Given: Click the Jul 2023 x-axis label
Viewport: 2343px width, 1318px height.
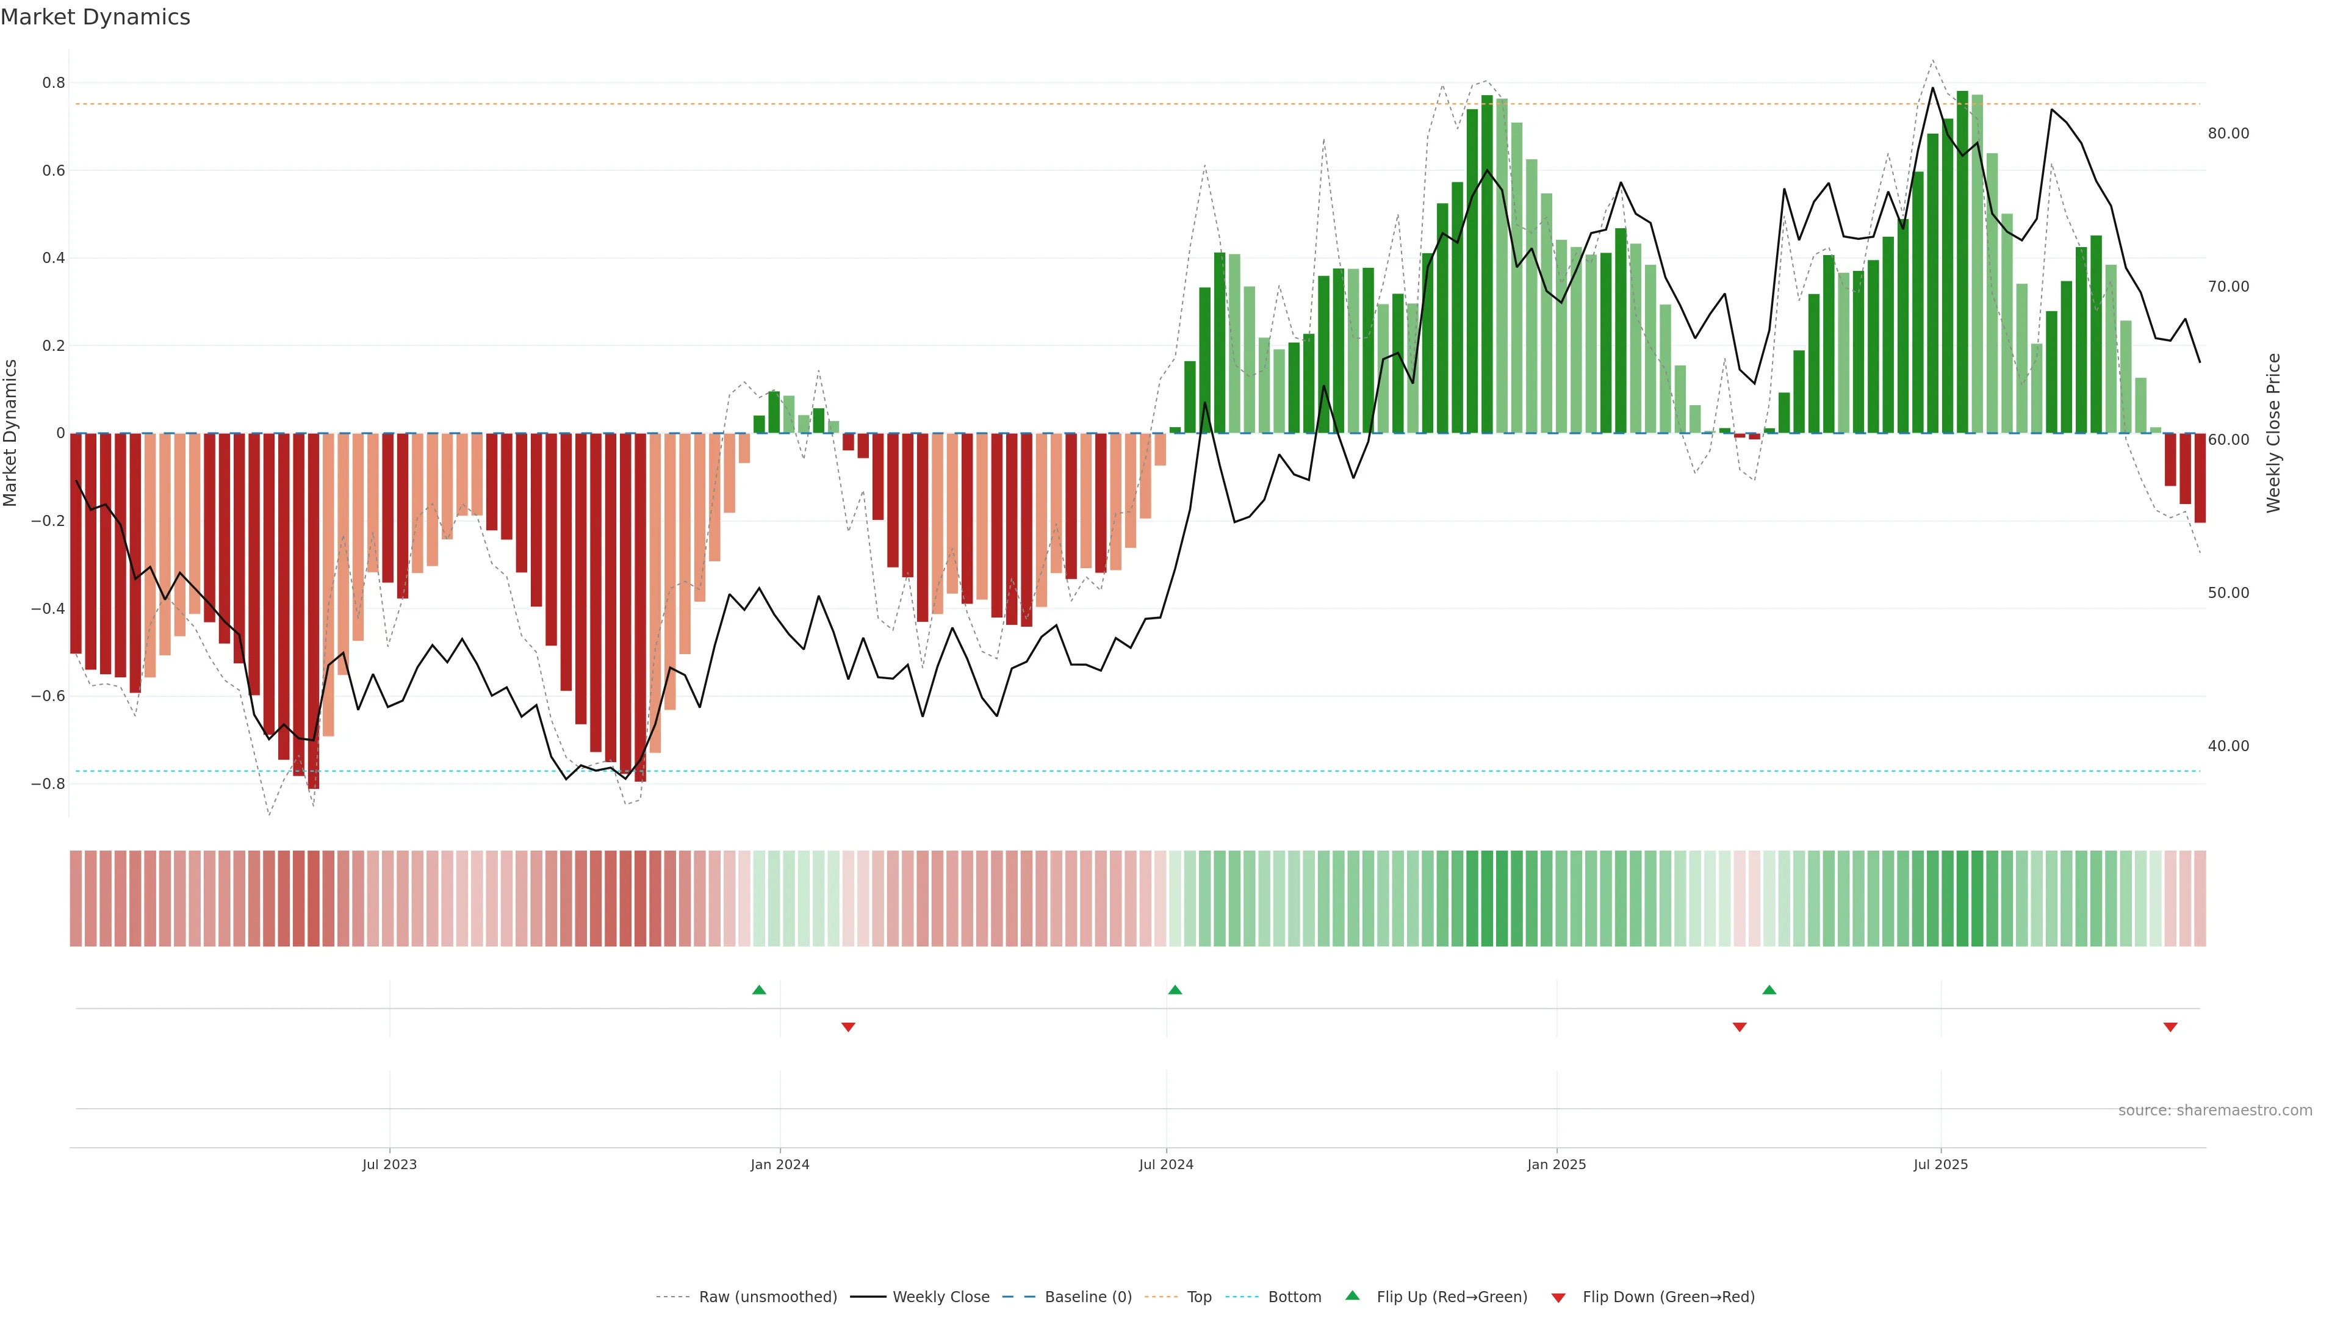Looking at the screenshot, I should 389,1164.
